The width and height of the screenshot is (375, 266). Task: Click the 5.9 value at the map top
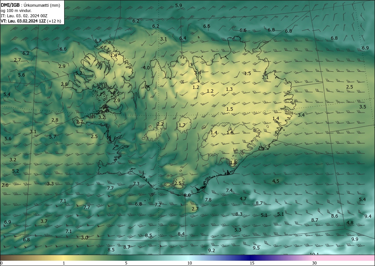tap(178, 6)
